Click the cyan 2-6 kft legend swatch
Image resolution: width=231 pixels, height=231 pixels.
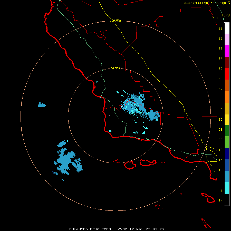(227, 188)
